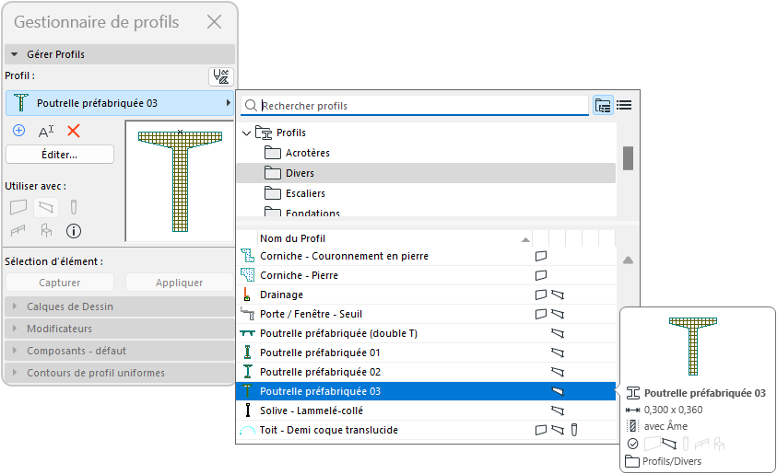
Task: Click the folder tree scrollbar thumb
Action: tap(628, 158)
